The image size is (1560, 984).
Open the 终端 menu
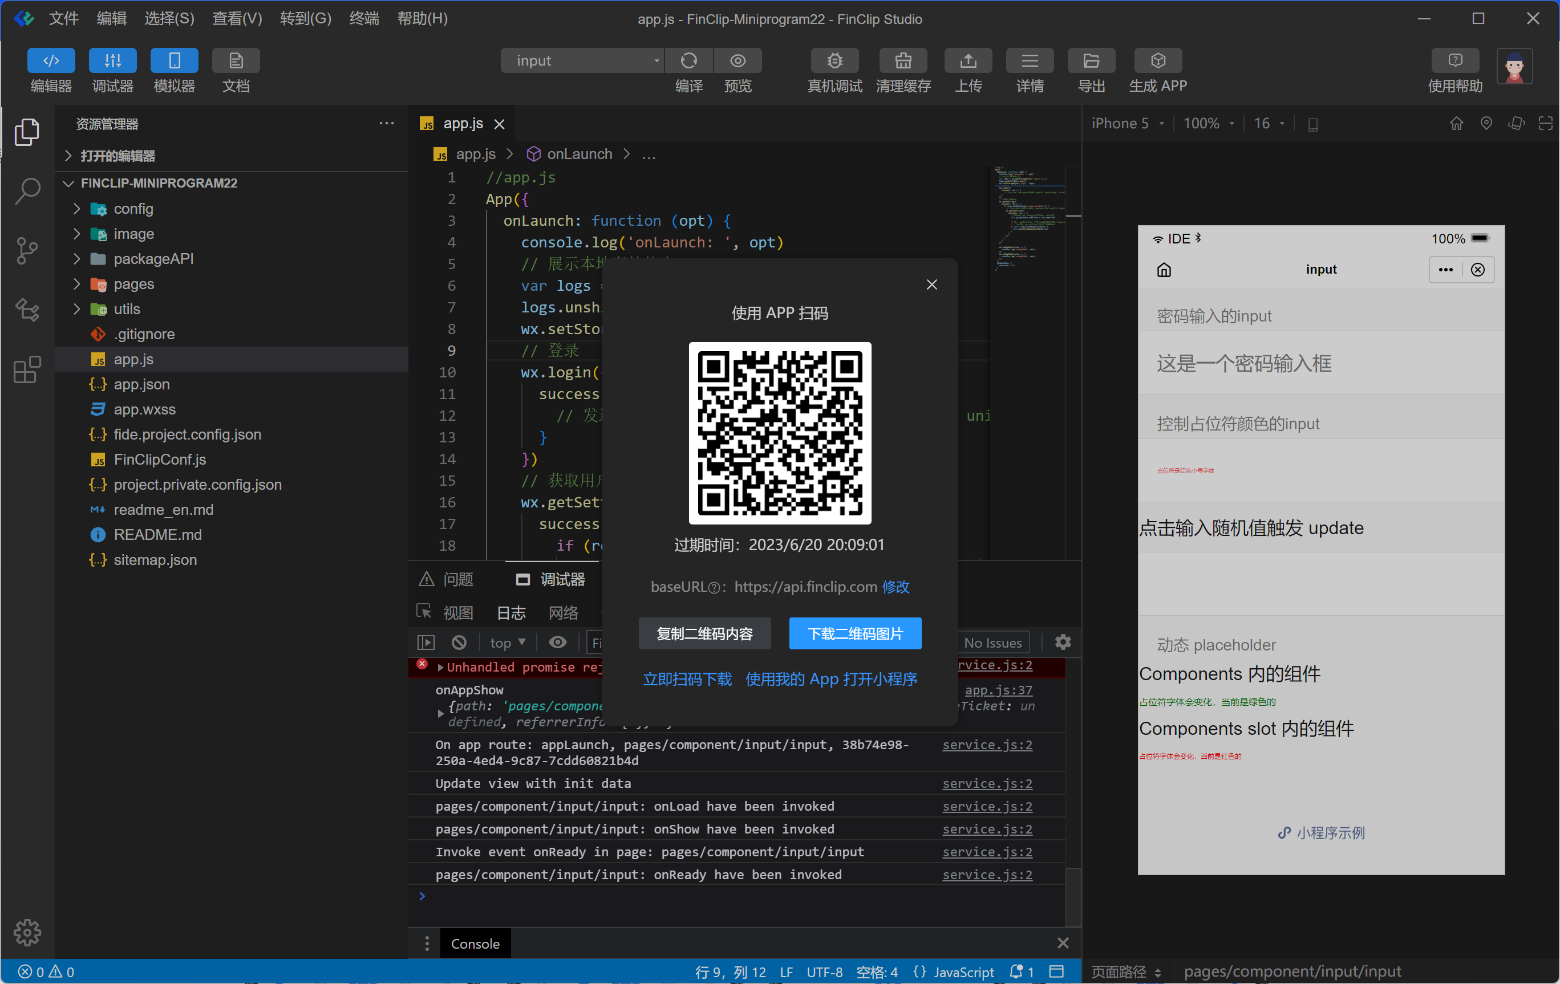pos(363,18)
